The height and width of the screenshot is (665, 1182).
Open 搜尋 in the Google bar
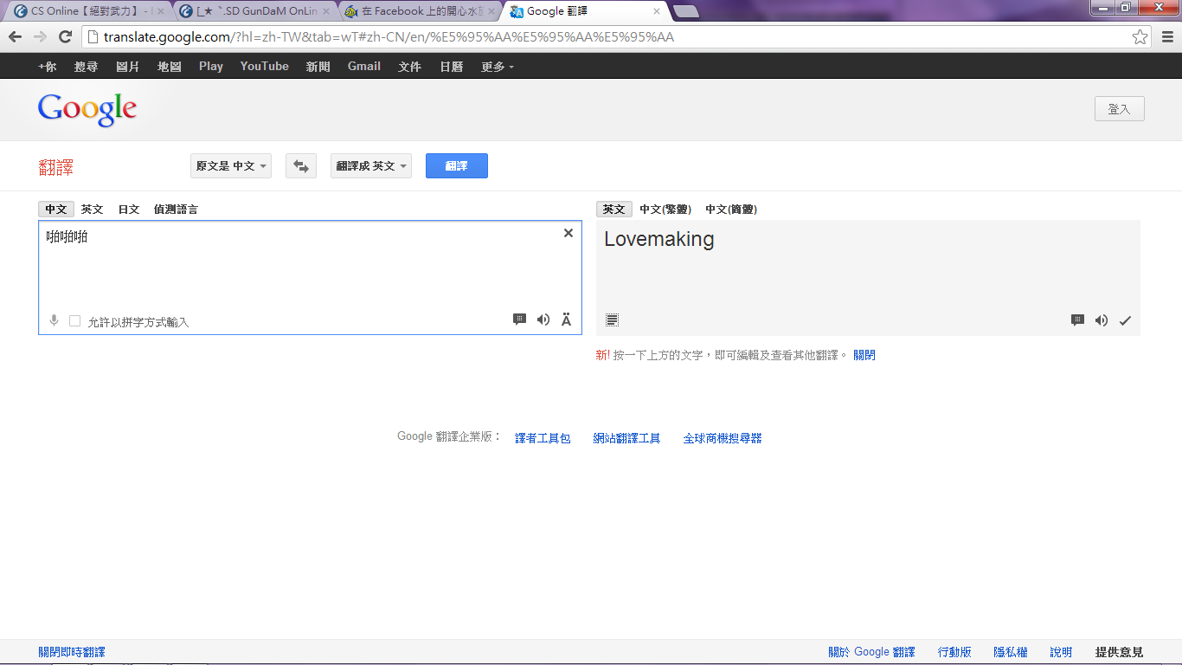87,67
